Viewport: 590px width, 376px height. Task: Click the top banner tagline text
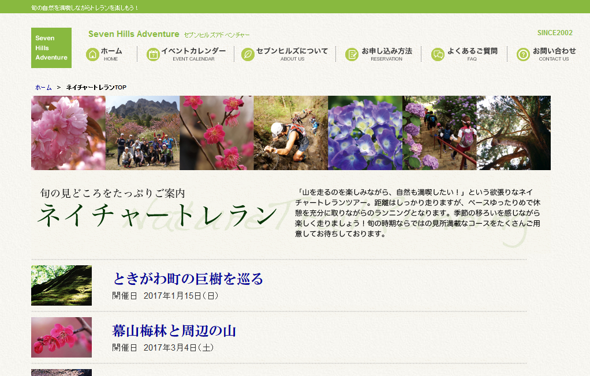pyautogui.click(x=85, y=7)
